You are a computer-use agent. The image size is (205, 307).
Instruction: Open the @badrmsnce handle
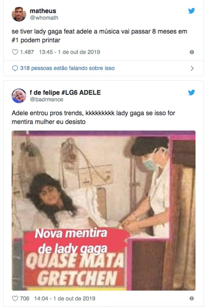tap(46, 99)
